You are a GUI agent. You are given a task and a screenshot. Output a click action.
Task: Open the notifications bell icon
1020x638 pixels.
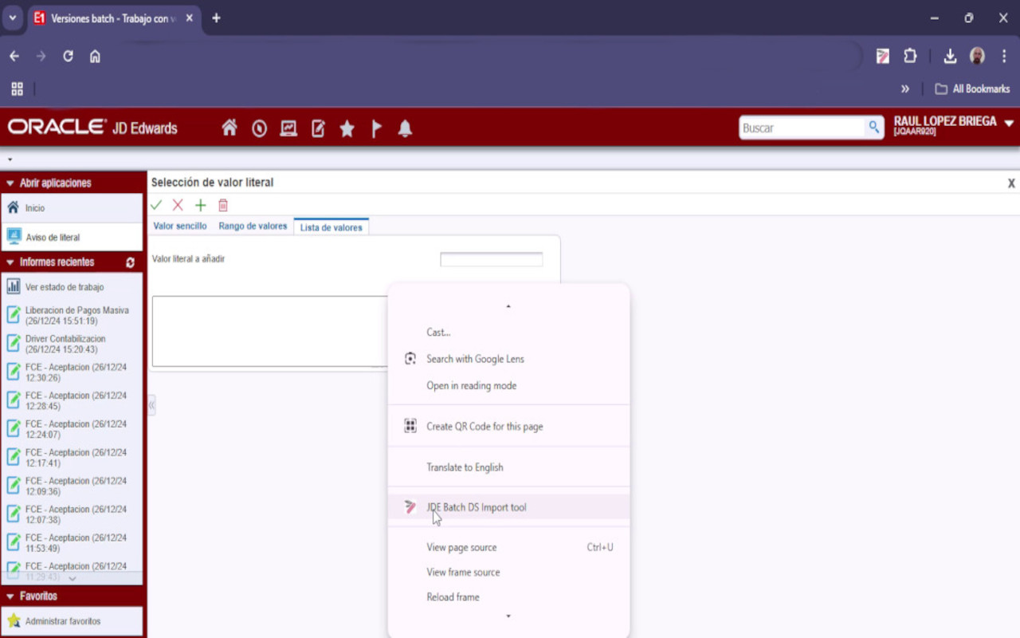(x=405, y=128)
